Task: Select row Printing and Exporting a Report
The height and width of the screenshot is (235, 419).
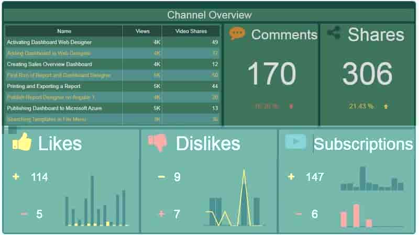Action: [x=113, y=86]
